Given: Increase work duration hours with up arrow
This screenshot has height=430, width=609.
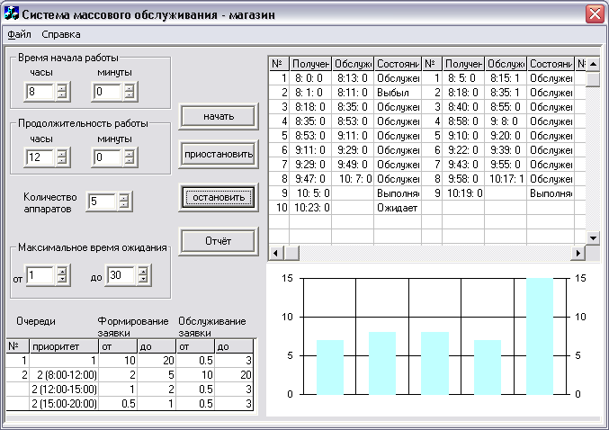Looking at the screenshot, I should (x=61, y=152).
